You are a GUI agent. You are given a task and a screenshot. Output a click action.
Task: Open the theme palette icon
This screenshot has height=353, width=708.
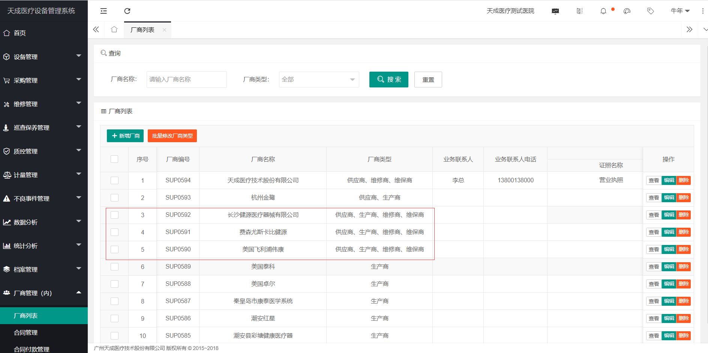[627, 11]
